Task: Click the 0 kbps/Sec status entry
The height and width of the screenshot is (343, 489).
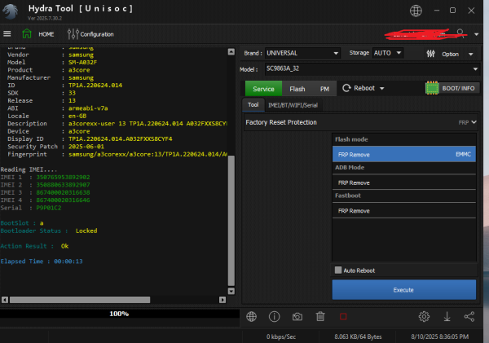Action: (281, 336)
